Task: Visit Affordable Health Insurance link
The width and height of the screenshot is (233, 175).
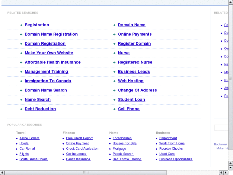Action: [x=53, y=62]
